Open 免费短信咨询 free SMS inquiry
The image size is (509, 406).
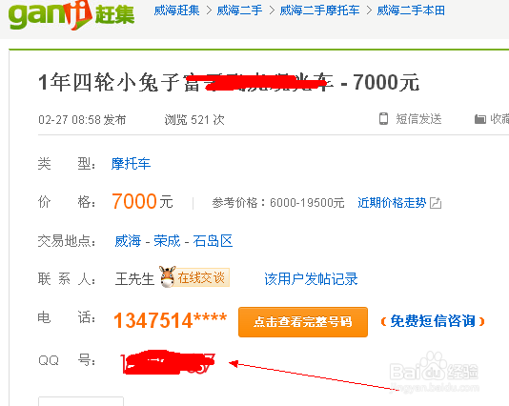click(433, 321)
